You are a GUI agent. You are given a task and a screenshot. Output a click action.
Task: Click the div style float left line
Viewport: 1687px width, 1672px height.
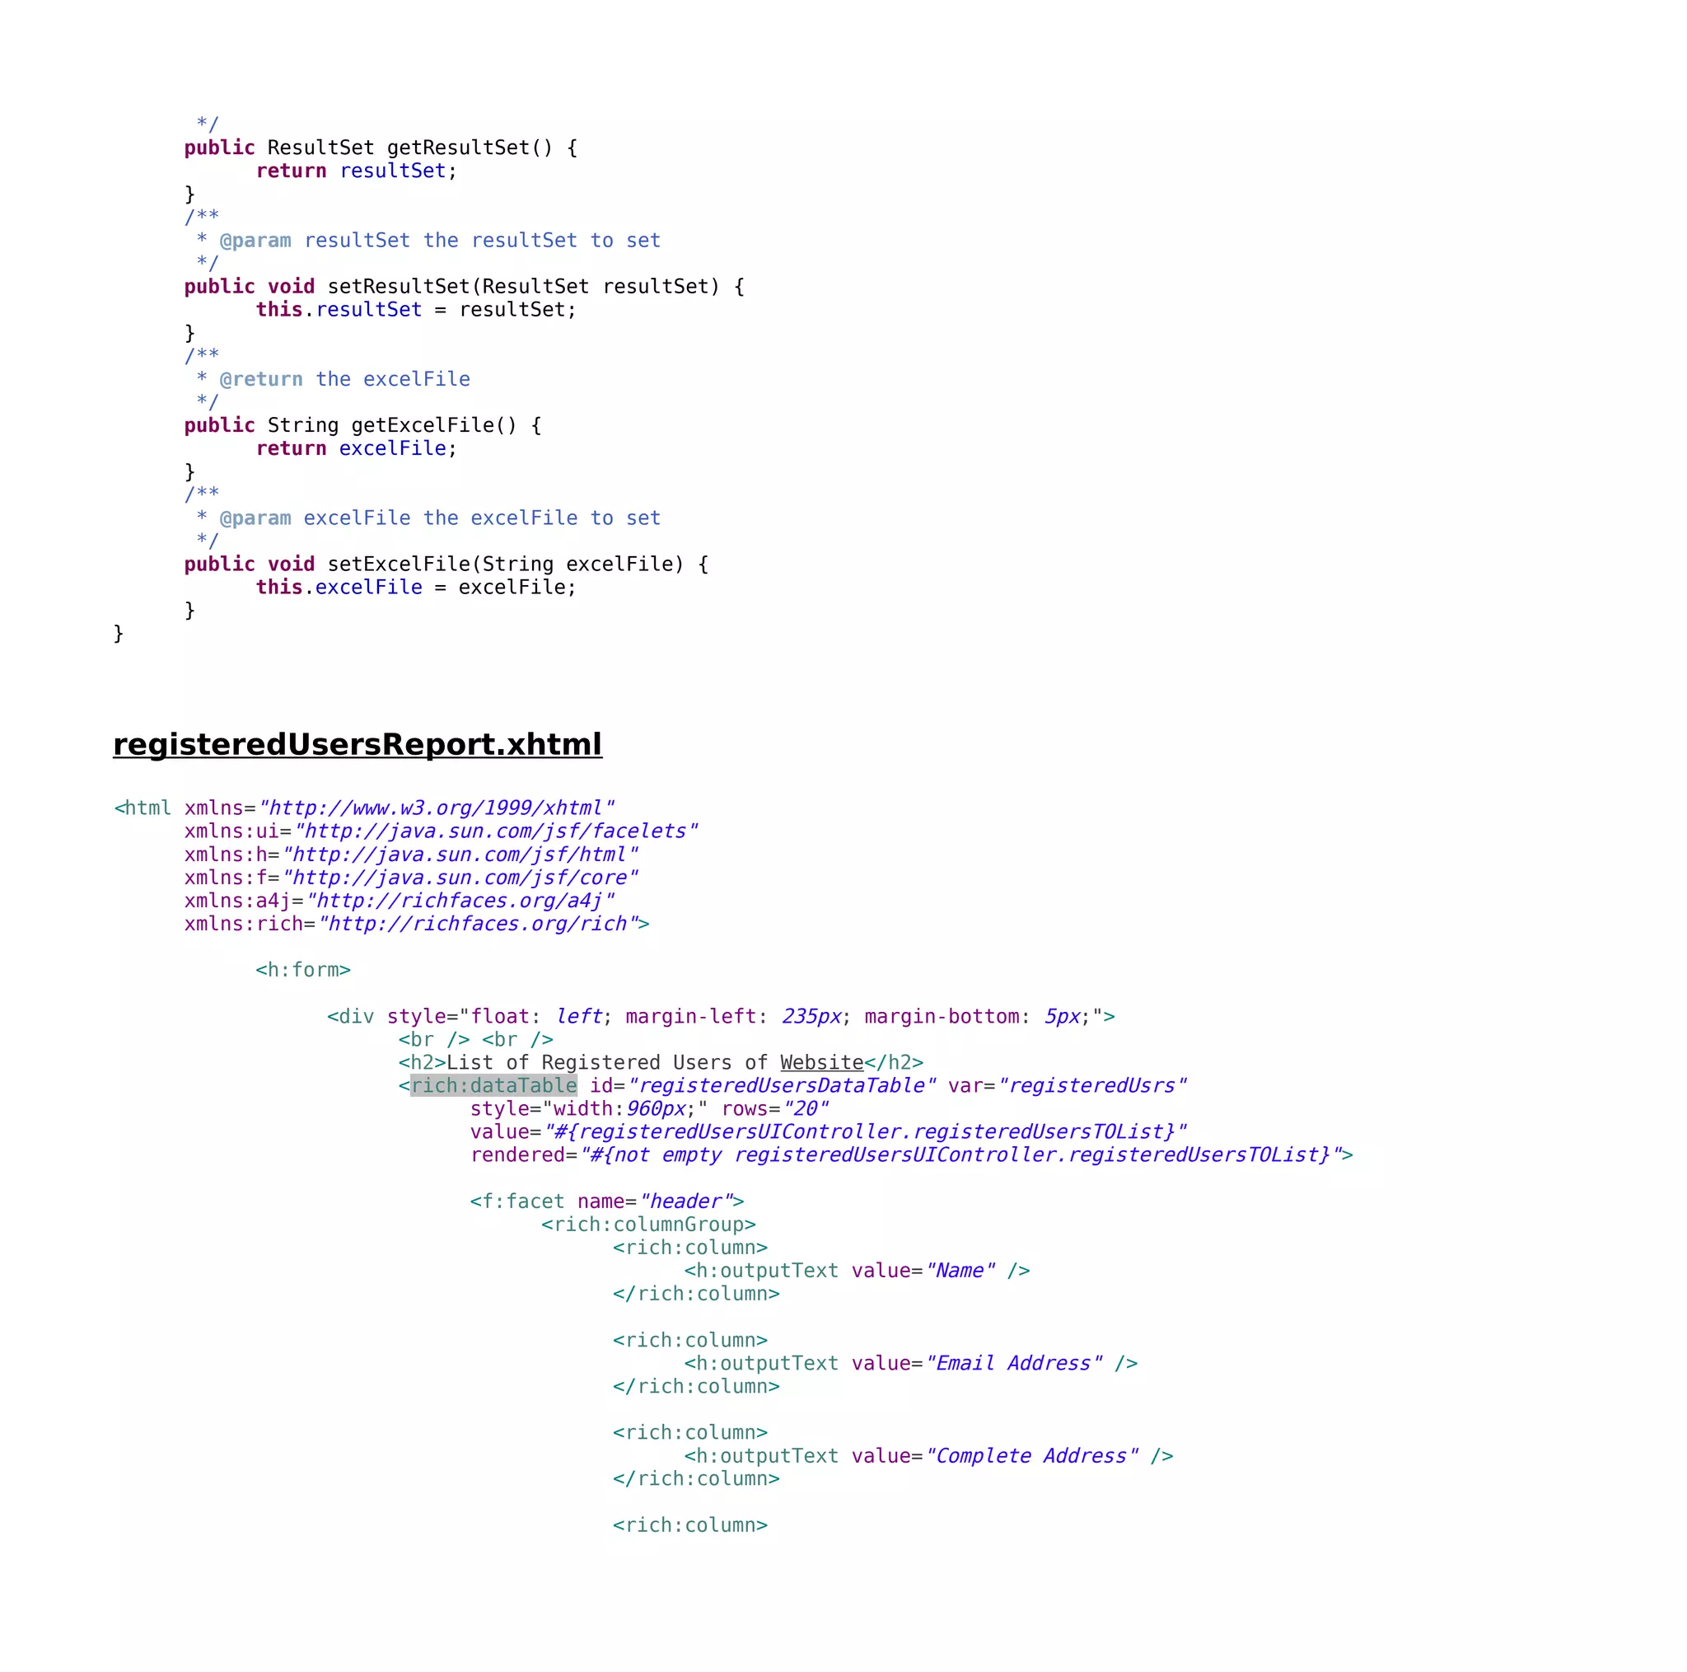722,1017
